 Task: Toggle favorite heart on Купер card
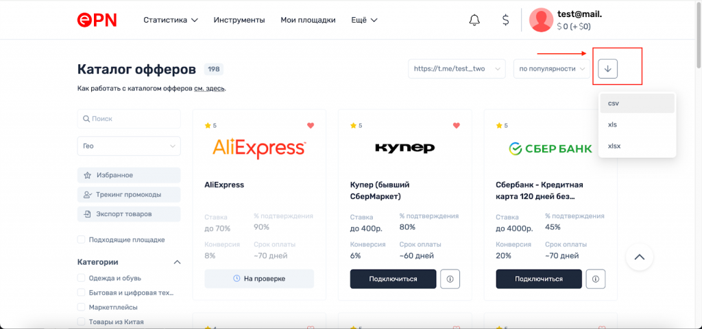456,125
